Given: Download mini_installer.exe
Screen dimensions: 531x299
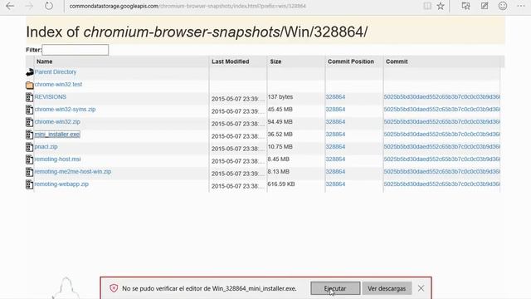Looking at the screenshot, I should [57, 135].
